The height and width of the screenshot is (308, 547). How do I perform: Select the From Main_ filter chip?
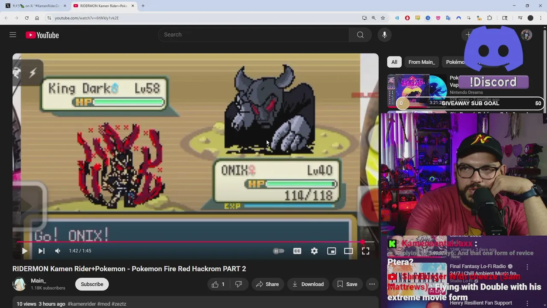(x=421, y=62)
